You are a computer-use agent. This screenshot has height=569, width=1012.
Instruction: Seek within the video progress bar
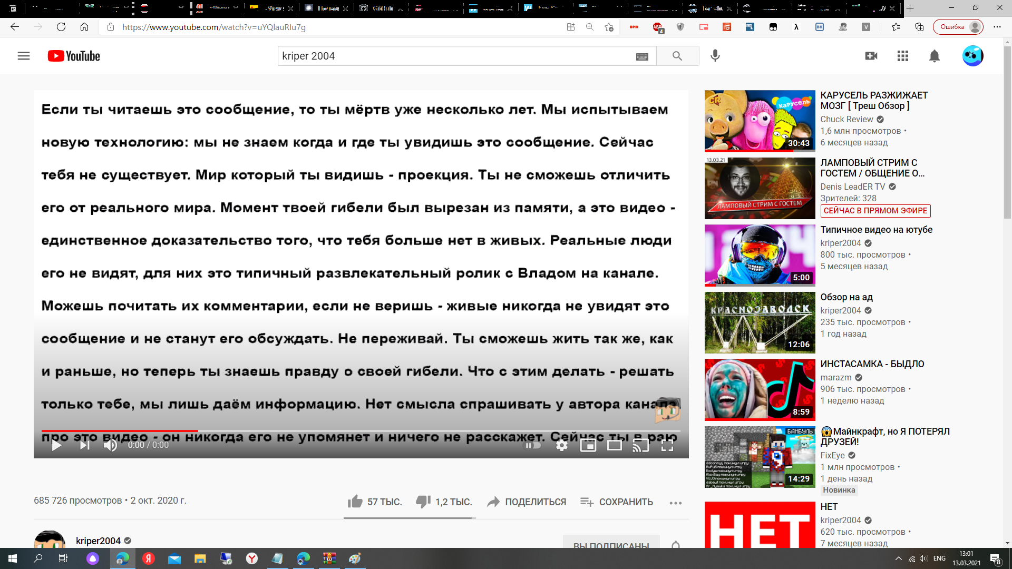coord(361,431)
